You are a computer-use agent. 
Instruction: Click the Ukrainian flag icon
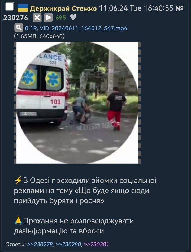(x=23, y=8)
